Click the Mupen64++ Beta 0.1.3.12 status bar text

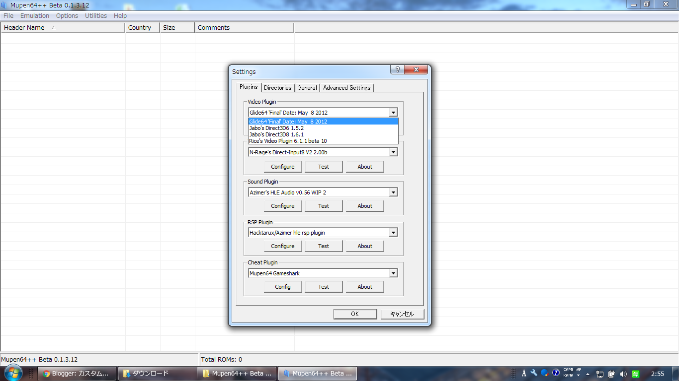coord(39,360)
